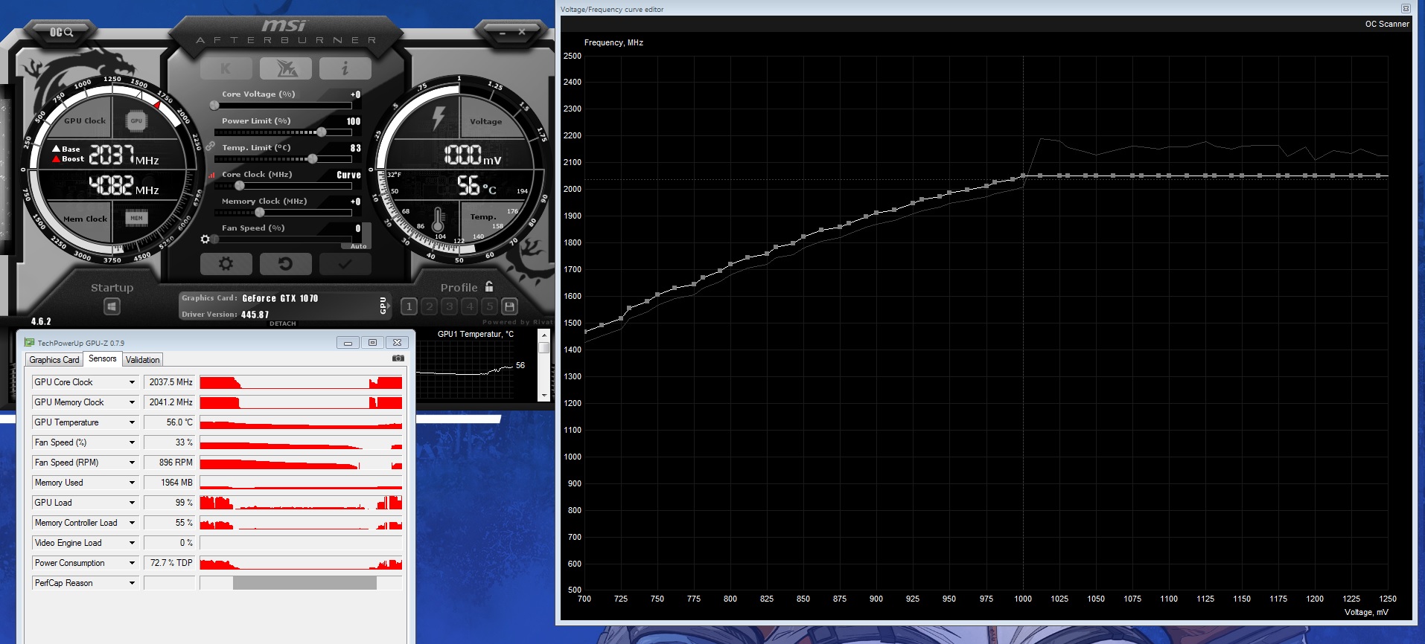Open the curve editor bars icon beside Core Clock
This screenshot has height=644, width=1425.
[212, 176]
